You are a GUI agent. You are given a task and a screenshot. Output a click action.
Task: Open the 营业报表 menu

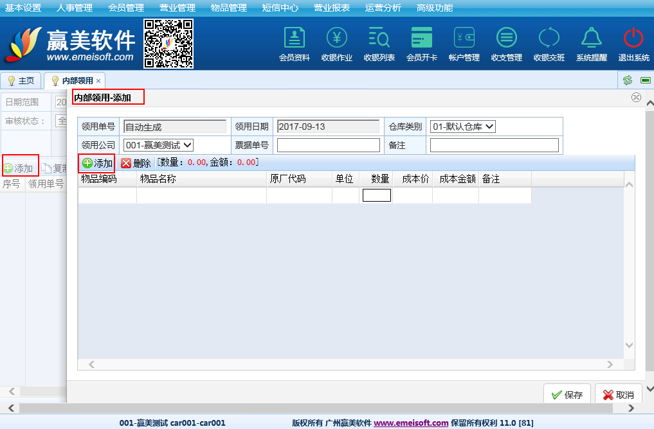(x=331, y=8)
